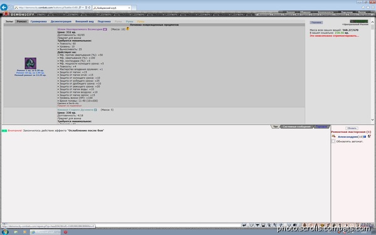Click the funnel filter icon in chat toolbar
Screen dimensions: 376x235
point(258,225)
